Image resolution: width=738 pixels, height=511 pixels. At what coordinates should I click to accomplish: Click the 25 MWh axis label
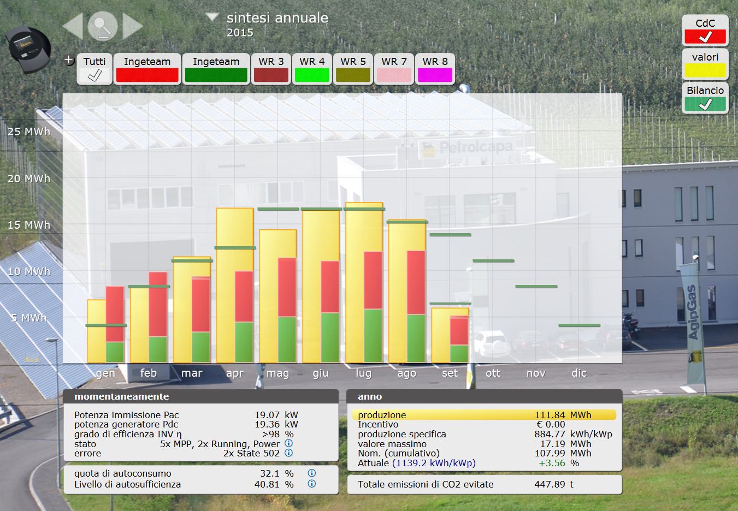(29, 132)
